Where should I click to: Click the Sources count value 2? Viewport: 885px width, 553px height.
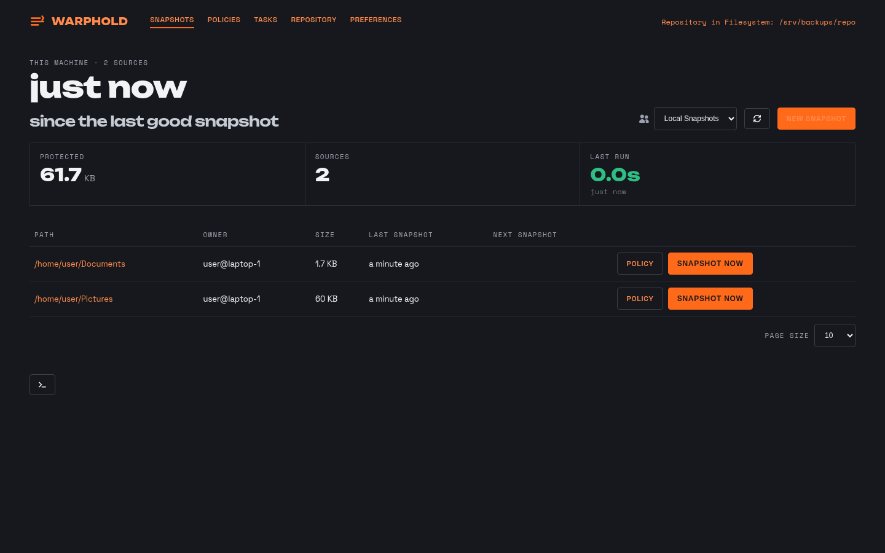(323, 175)
